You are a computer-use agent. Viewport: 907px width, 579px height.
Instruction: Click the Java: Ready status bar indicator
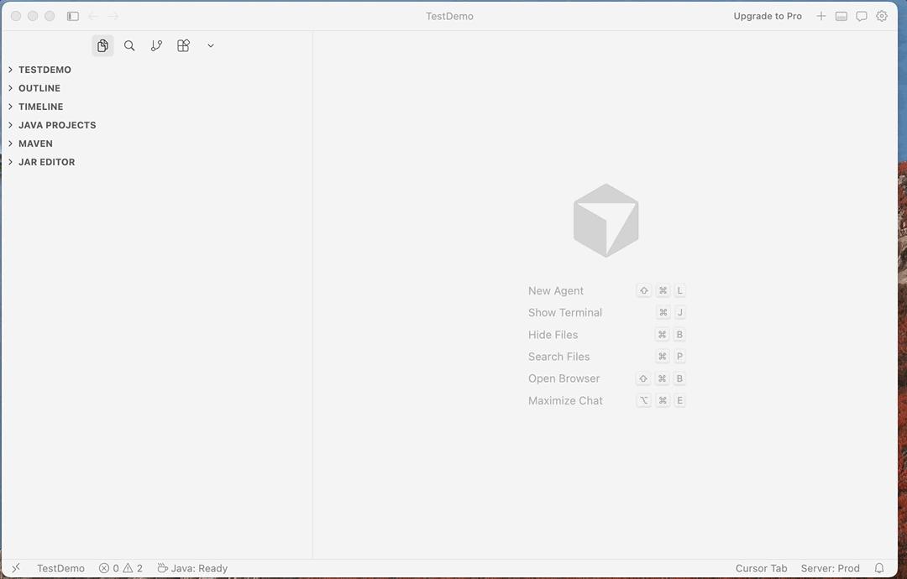coord(192,568)
